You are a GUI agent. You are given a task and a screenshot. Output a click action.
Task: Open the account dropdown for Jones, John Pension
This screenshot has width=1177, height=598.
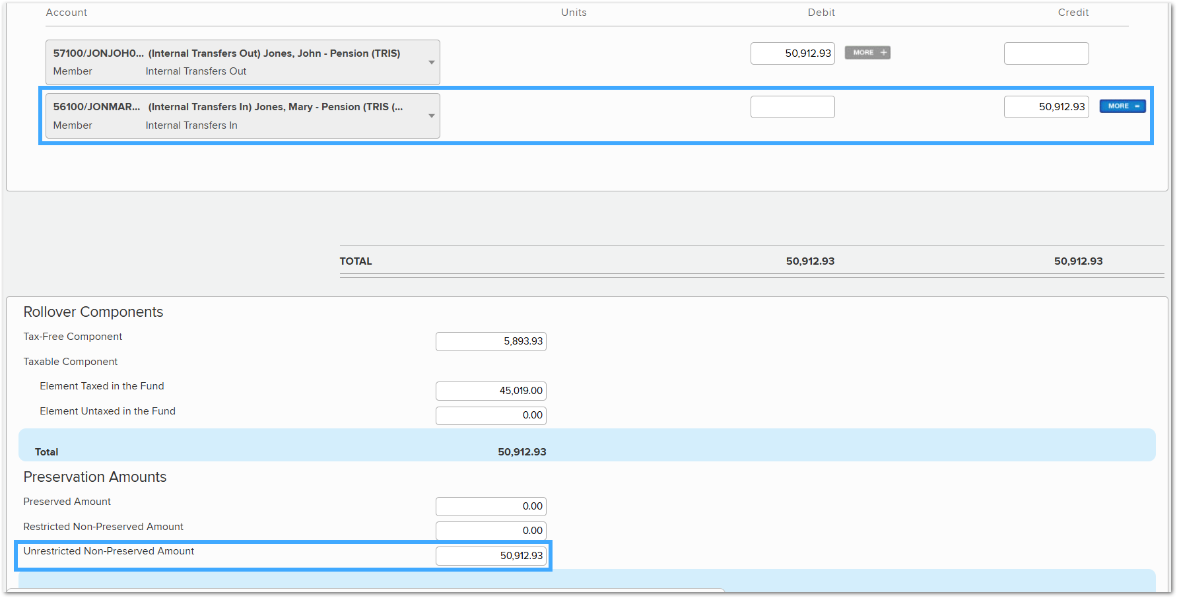[x=432, y=62]
